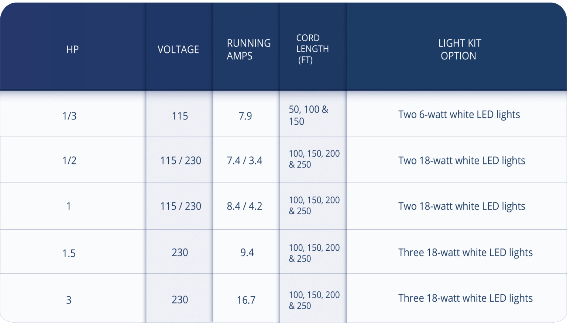Screen dimensions: 567x323
Task: Select the 115 voltage cell
Action: click(x=180, y=116)
